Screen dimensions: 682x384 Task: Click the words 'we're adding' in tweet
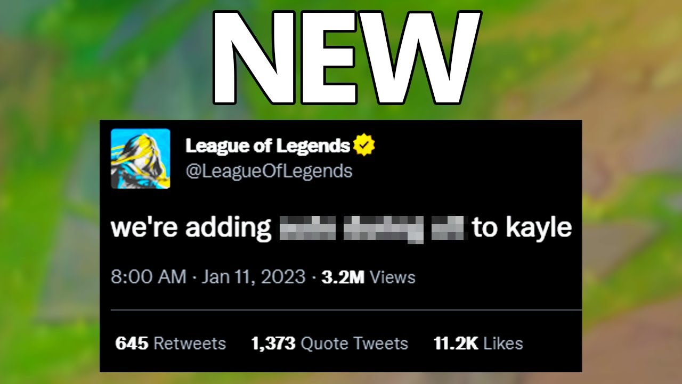(x=191, y=228)
